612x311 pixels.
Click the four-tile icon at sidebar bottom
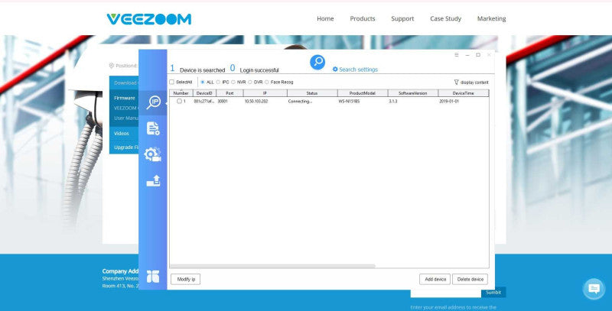pyautogui.click(x=152, y=277)
